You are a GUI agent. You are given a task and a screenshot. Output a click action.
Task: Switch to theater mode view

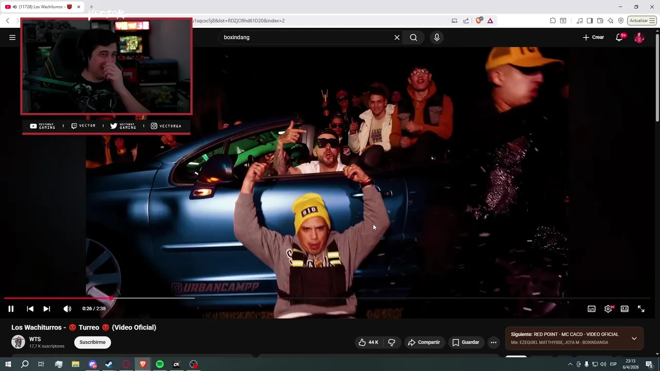pyautogui.click(x=624, y=309)
